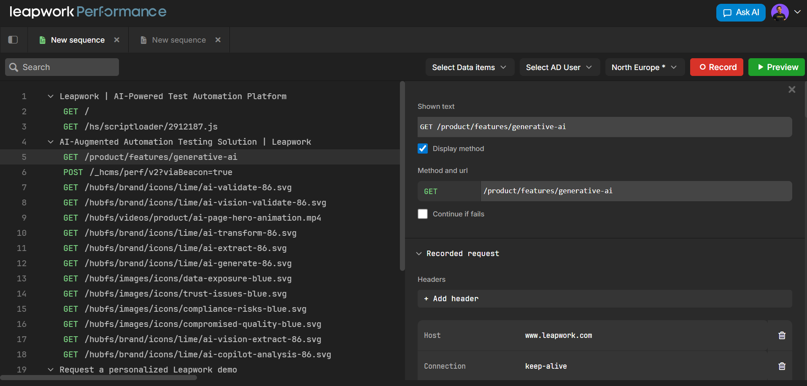807x386 pixels.
Task: Run the sequence with Preview button
Action: (x=776, y=67)
